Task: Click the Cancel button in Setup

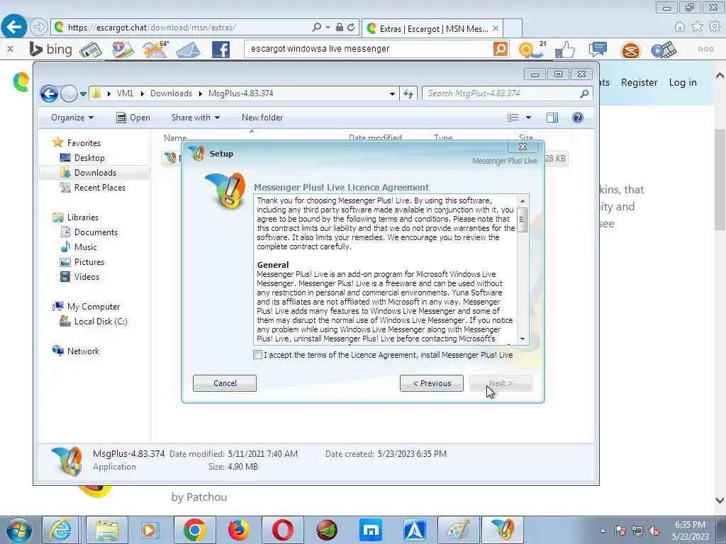Action: point(225,383)
